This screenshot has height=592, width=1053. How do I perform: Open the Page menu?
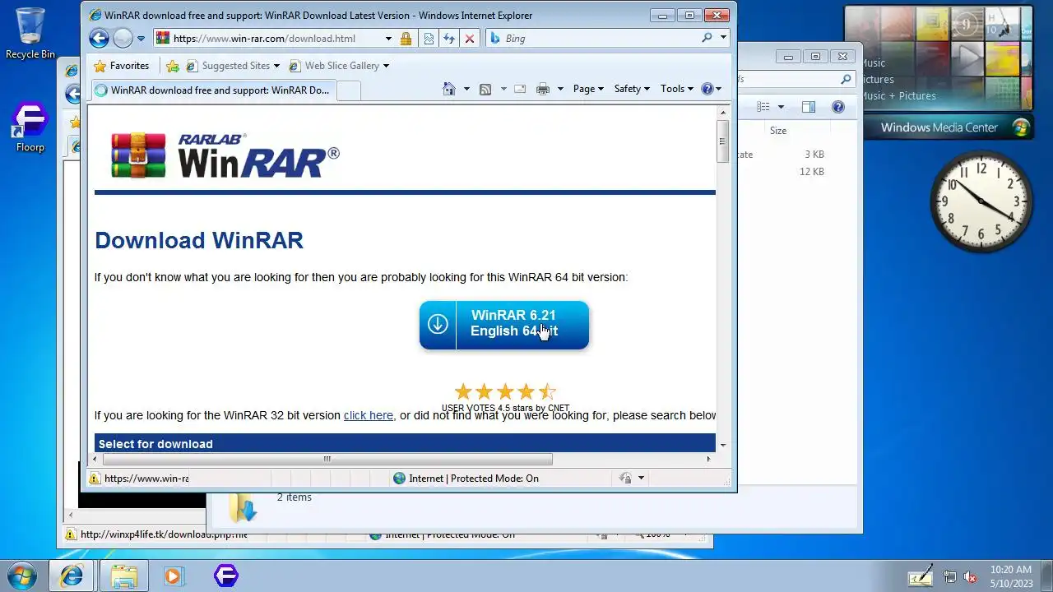click(588, 89)
